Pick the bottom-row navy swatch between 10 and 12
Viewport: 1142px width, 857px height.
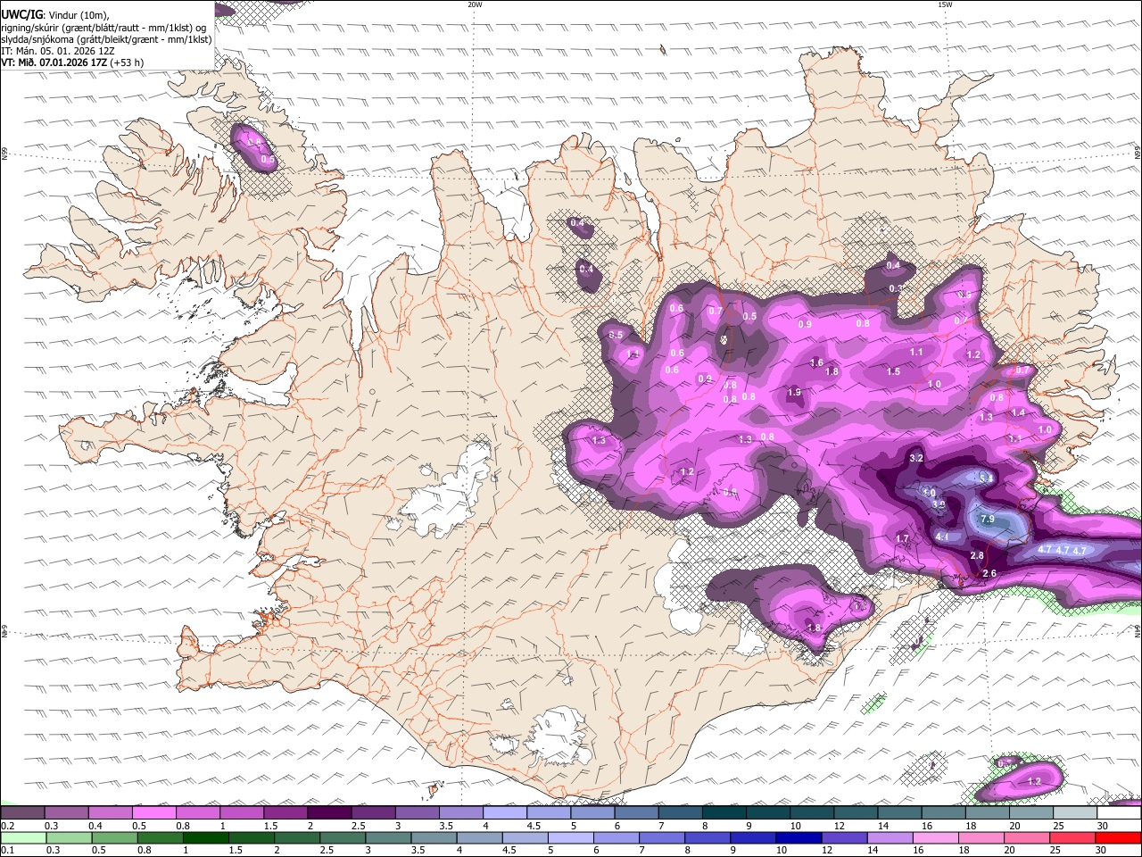(x=799, y=837)
